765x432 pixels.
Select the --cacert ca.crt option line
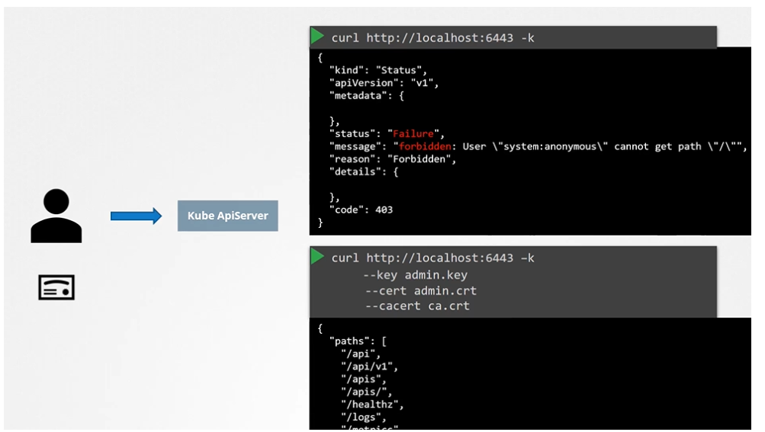pos(416,306)
